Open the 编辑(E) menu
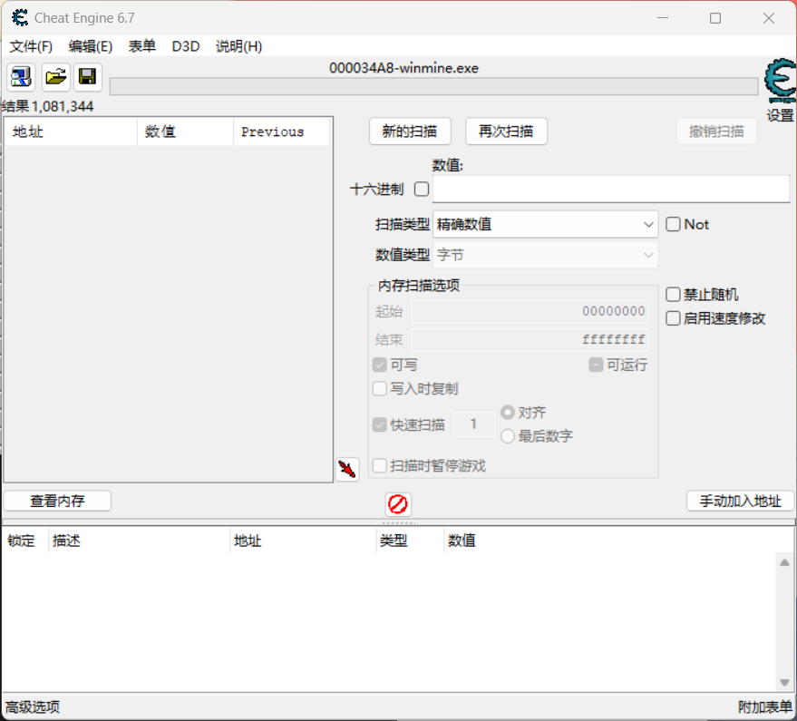 click(x=91, y=46)
